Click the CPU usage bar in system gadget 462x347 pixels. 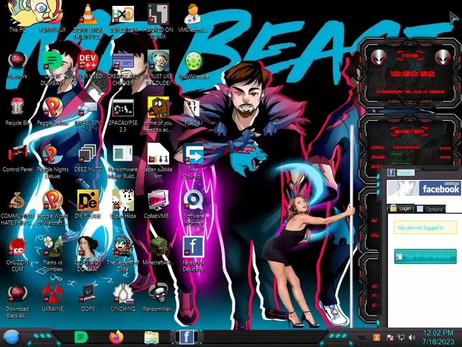pos(406,147)
